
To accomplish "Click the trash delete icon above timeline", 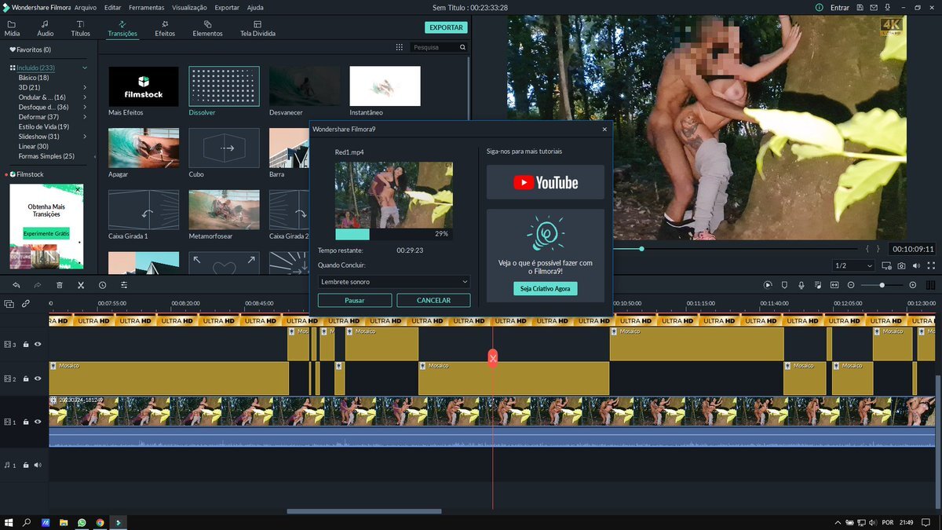I will [60, 285].
